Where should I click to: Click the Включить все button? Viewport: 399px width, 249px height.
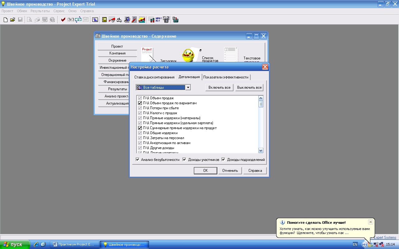tap(219, 87)
